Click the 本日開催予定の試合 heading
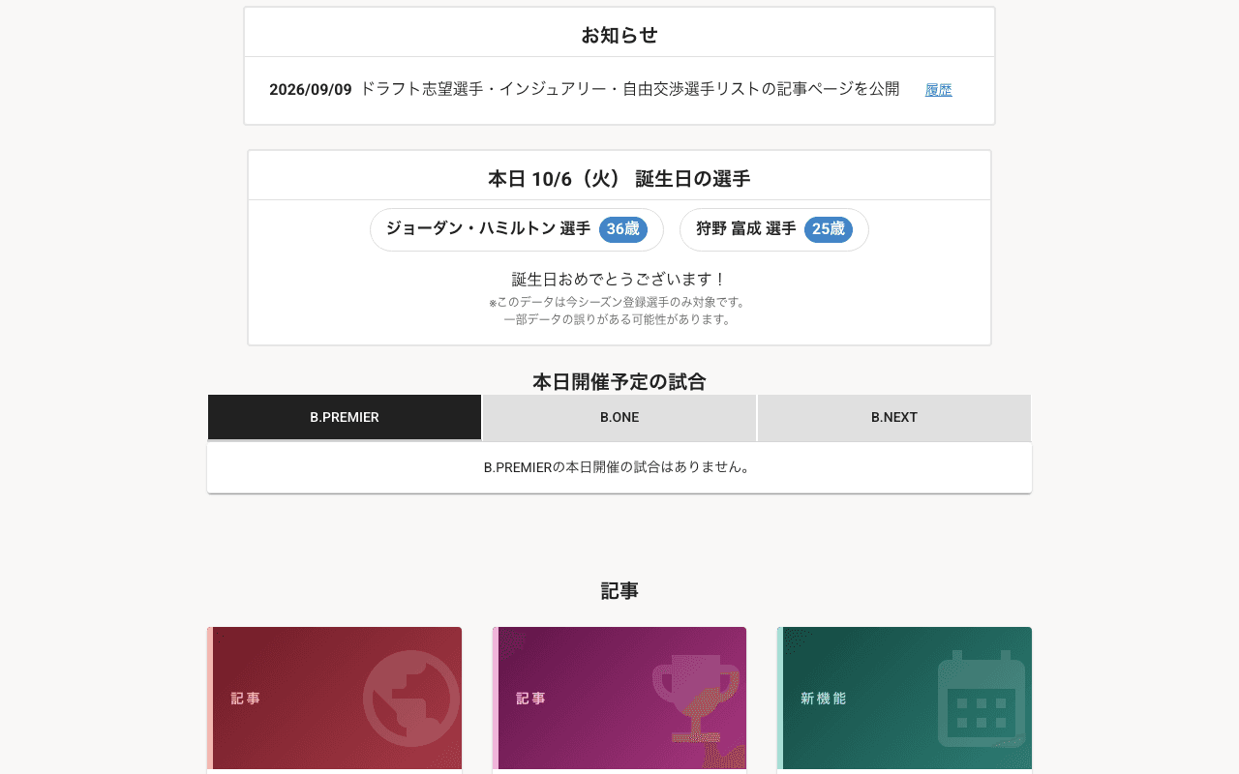This screenshot has width=1239, height=774. click(x=619, y=382)
